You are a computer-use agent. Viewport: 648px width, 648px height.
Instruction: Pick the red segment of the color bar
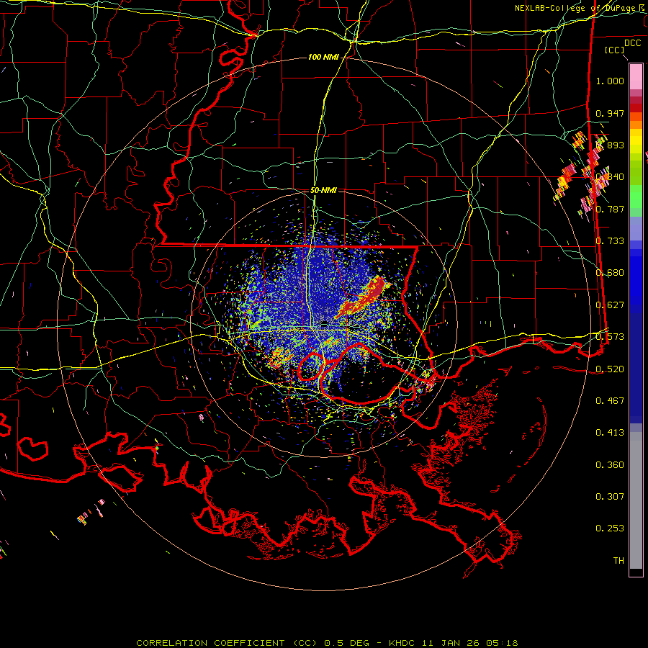pyautogui.click(x=636, y=108)
